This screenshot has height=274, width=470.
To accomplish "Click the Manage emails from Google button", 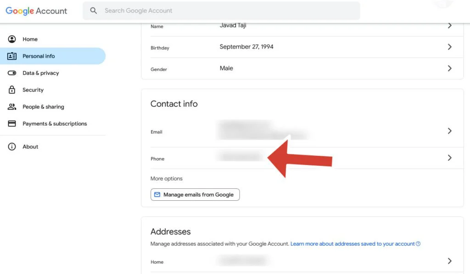I will 195,194.
